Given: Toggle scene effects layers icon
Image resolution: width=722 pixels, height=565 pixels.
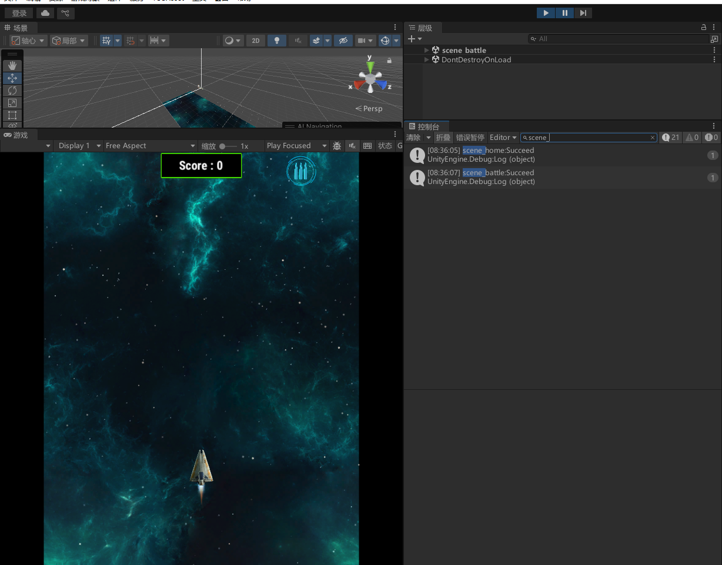Looking at the screenshot, I should pyautogui.click(x=316, y=41).
